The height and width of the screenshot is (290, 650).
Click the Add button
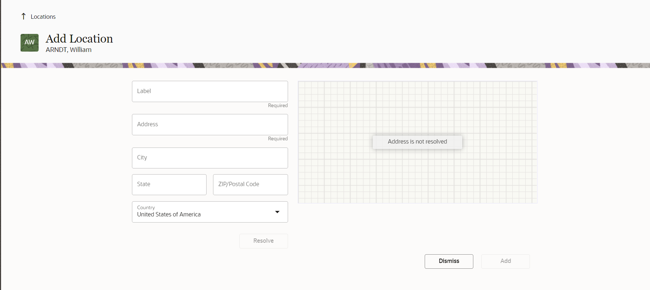[x=505, y=261]
